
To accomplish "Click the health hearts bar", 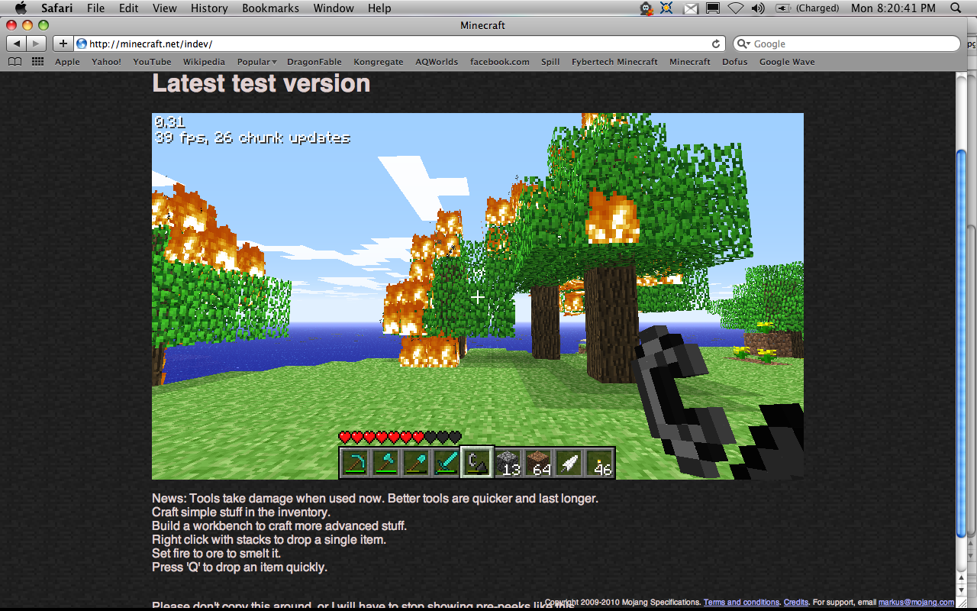I will click(x=400, y=437).
